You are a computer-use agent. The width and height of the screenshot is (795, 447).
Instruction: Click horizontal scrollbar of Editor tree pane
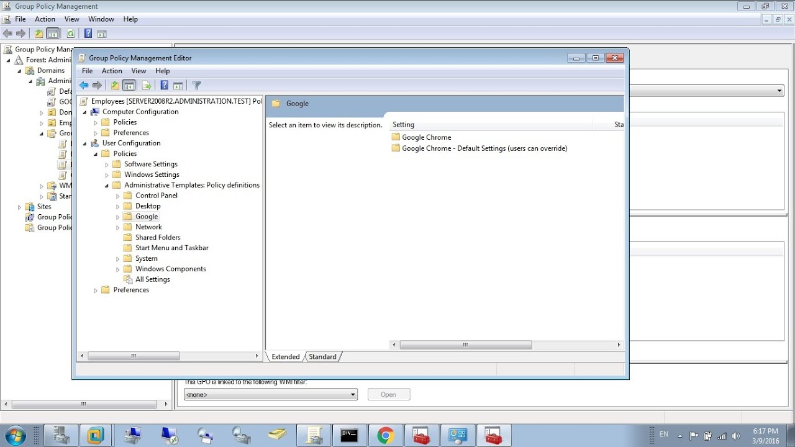[134, 356]
